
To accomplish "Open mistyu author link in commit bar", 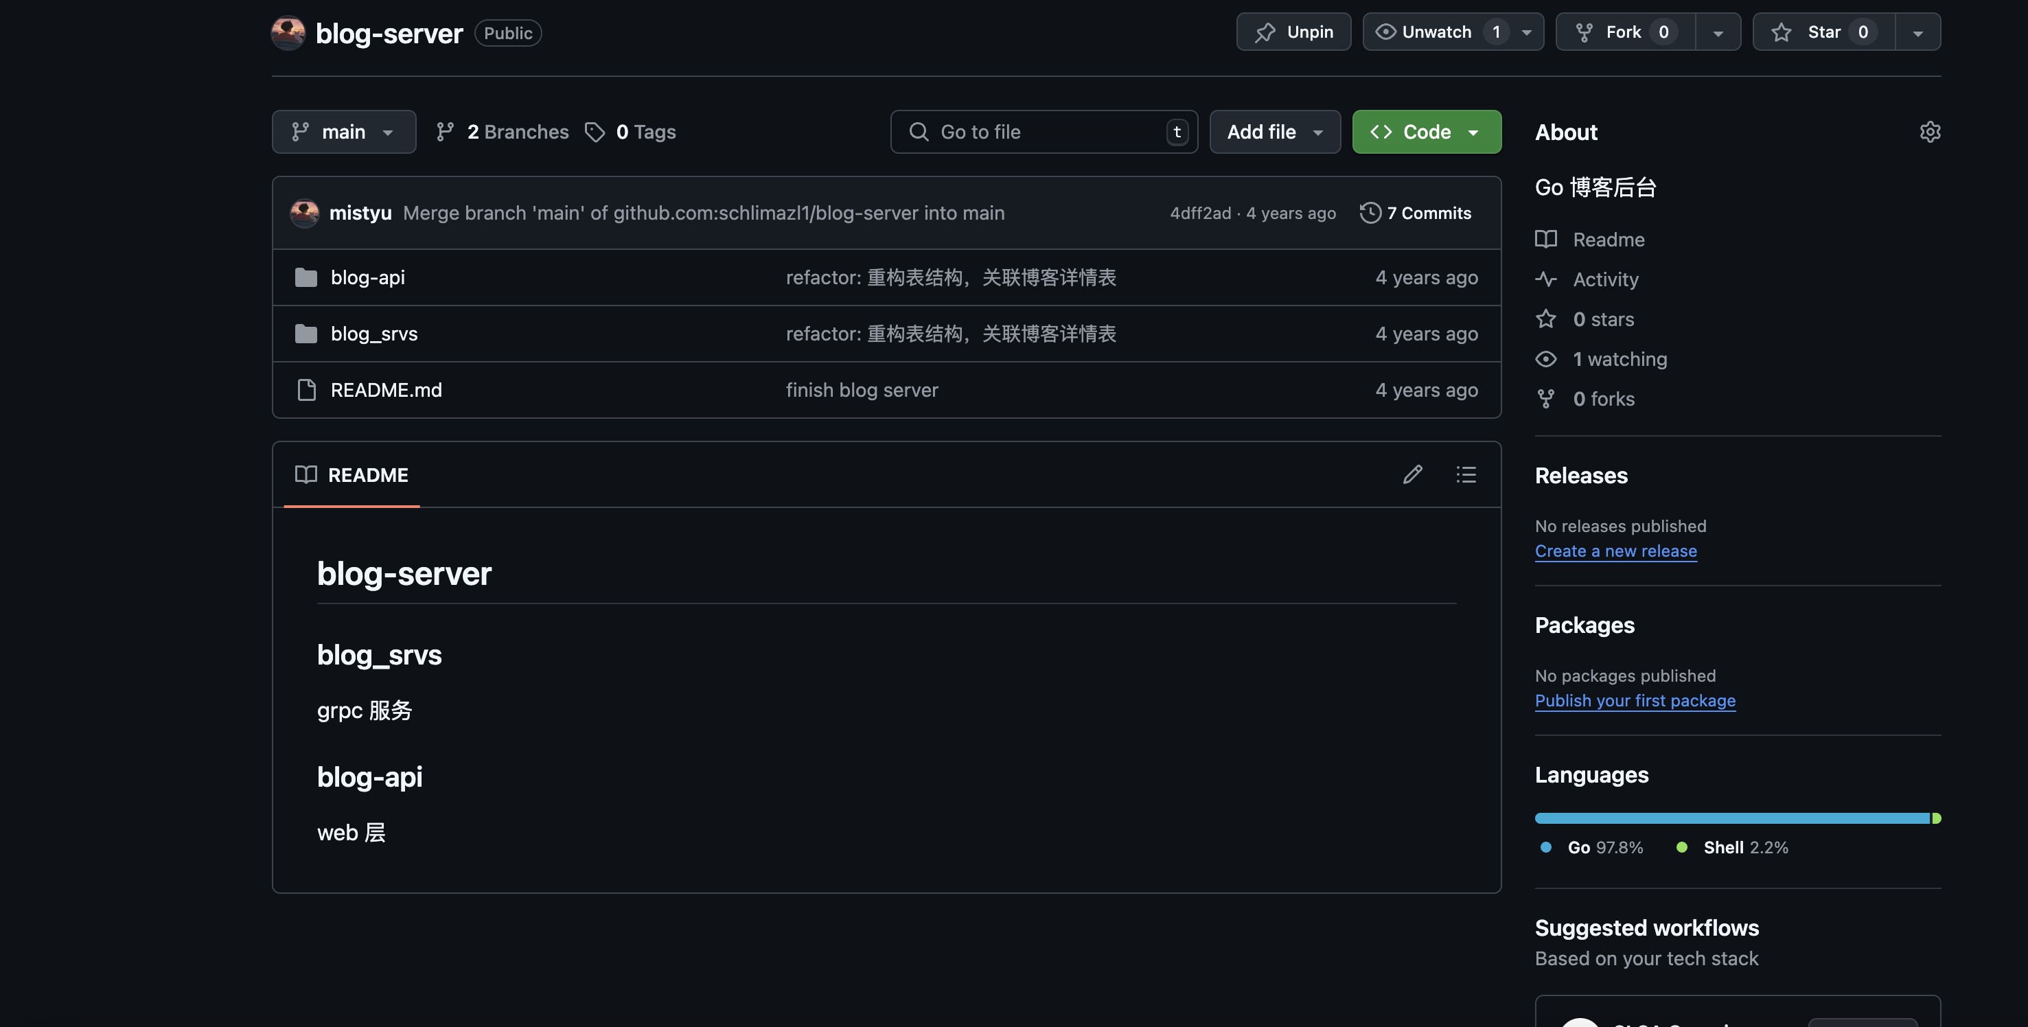I will (360, 214).
